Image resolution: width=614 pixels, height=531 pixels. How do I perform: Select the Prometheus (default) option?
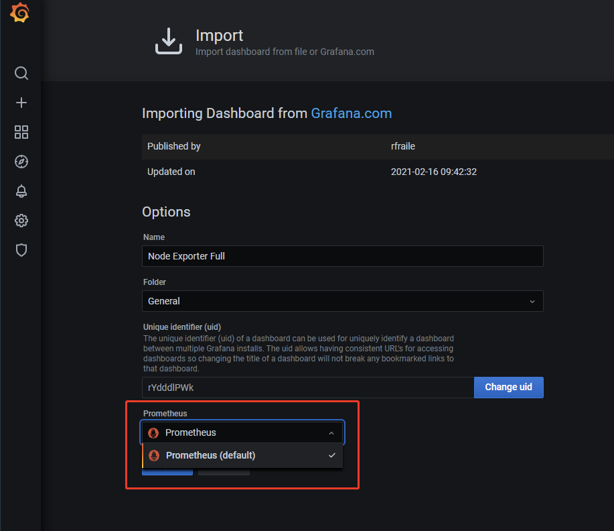pyautogui.click(x=242, y=455)
